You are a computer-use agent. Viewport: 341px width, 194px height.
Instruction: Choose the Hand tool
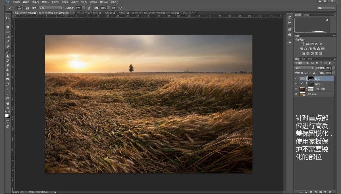point(8,103)
